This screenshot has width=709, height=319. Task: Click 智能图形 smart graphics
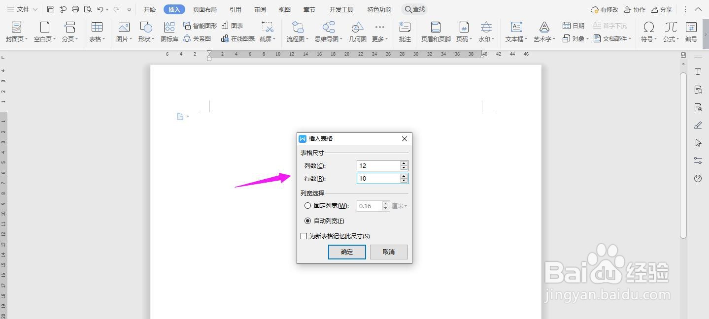point(200,26)
